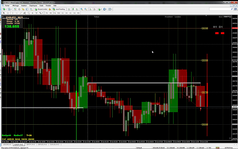Toggle the Data Window panel
Image resolution: width=238 pixels, height=149 pixels.
[19, 9]
